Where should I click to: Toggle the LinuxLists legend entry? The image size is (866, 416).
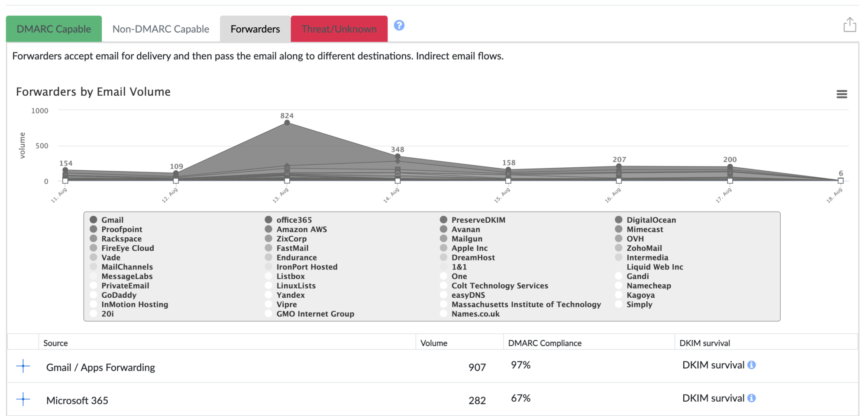(x=290, y=286)
